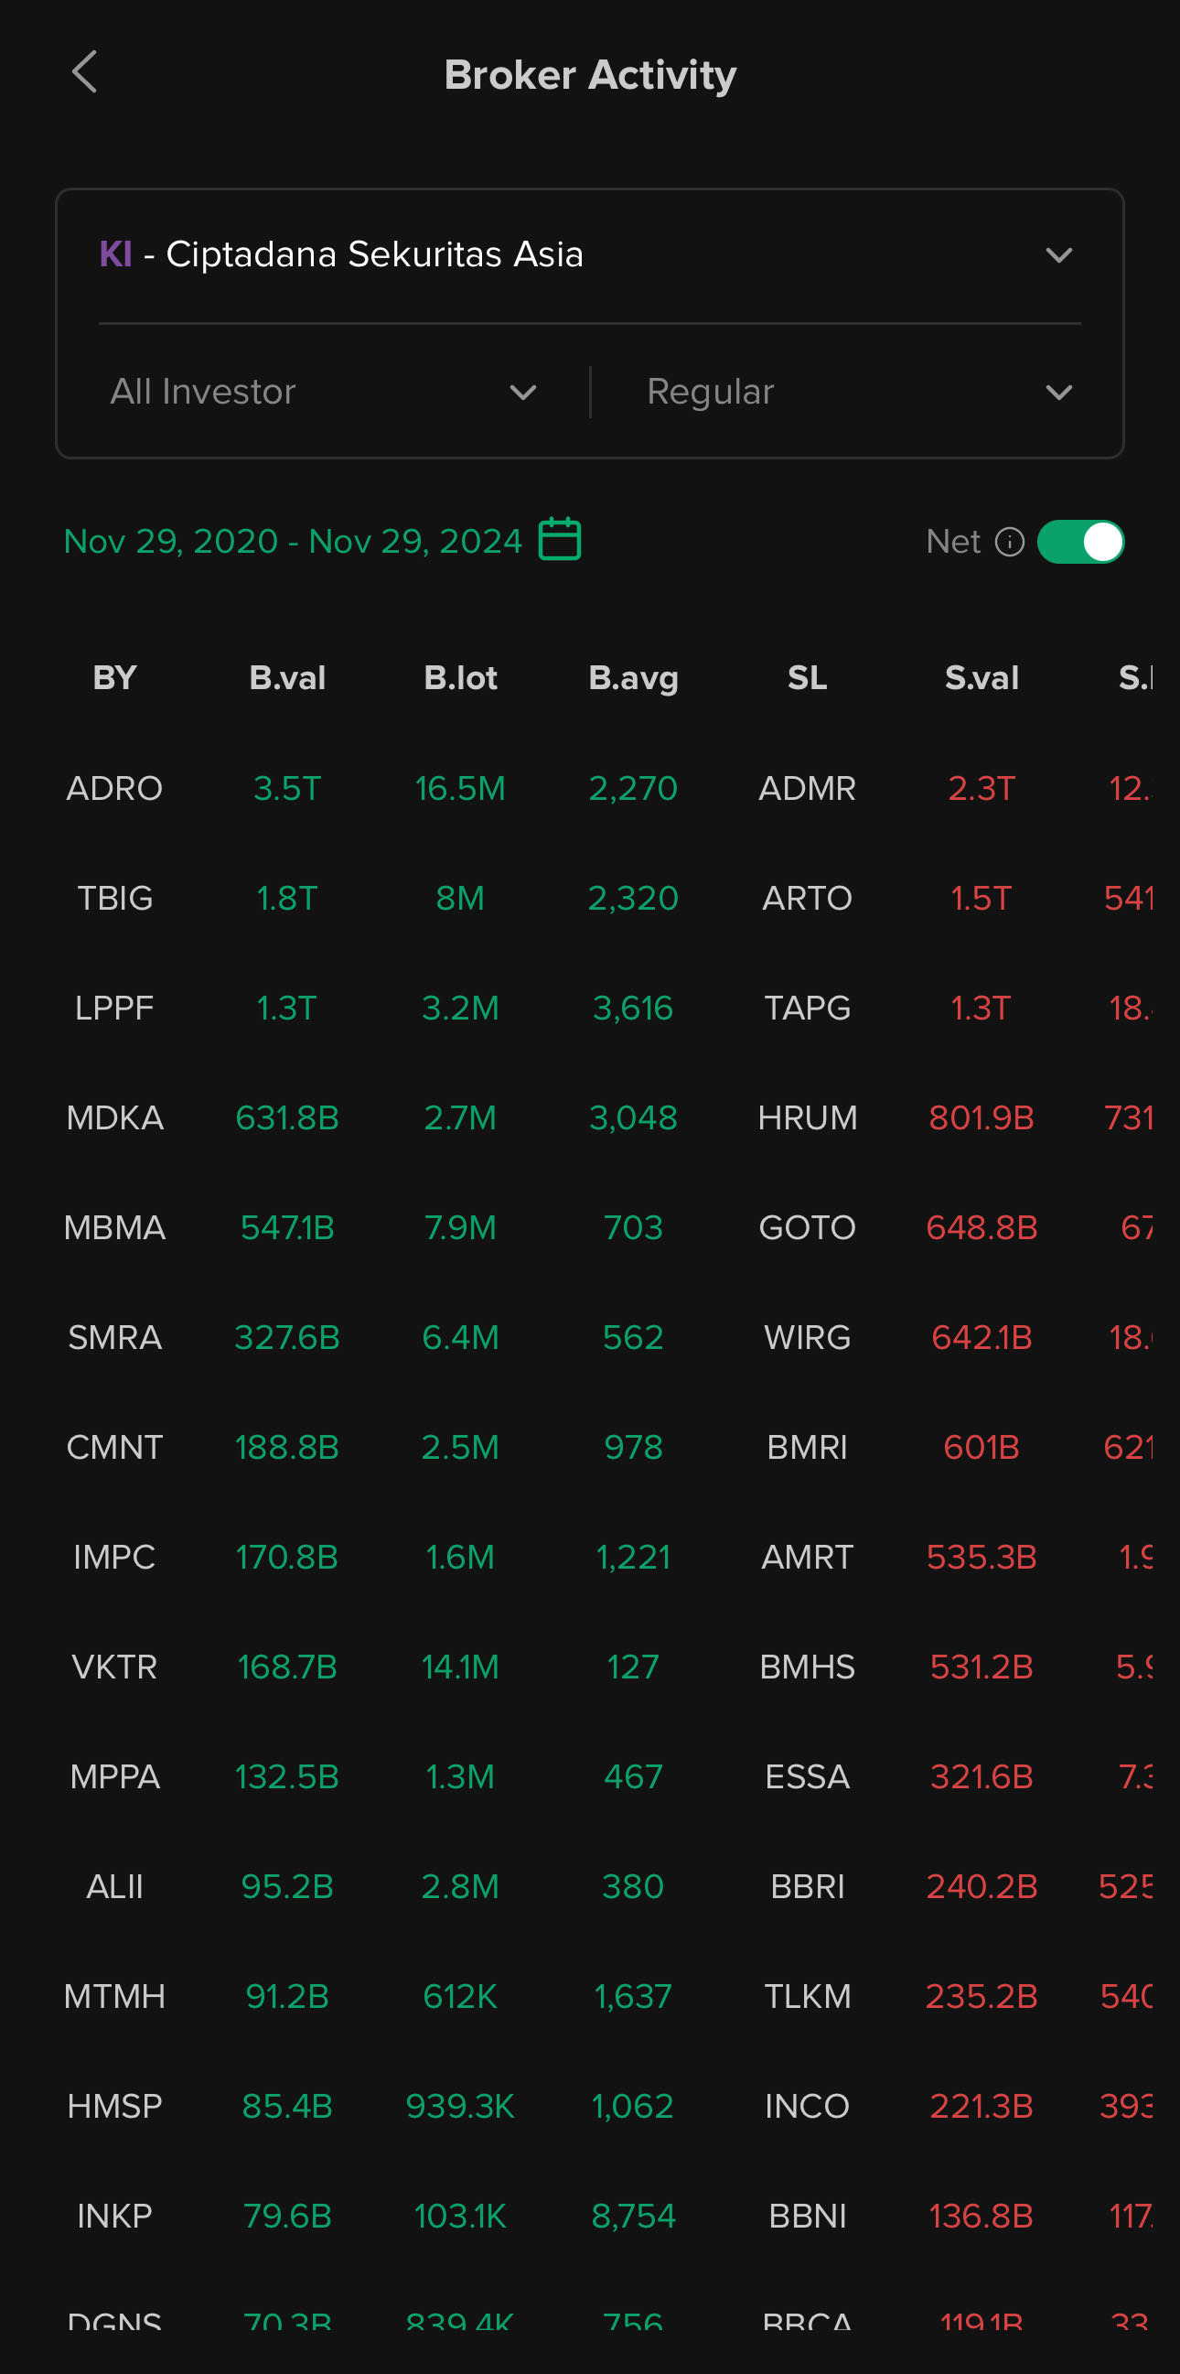This screenshot has width=1180, height=2374.
Task: Open the date range calendar icon
Action: point(559,540)
